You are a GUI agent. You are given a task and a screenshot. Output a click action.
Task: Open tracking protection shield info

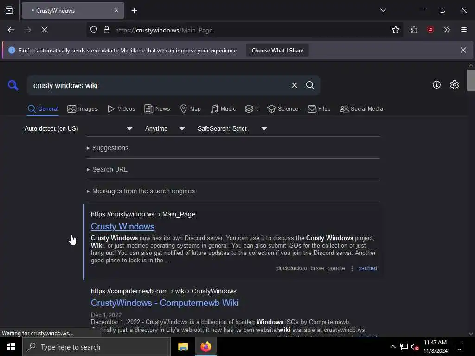tap(94, 30)
